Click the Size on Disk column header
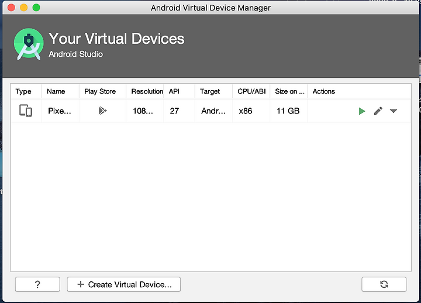Screen dimensions: 421x303 point(289,91)
